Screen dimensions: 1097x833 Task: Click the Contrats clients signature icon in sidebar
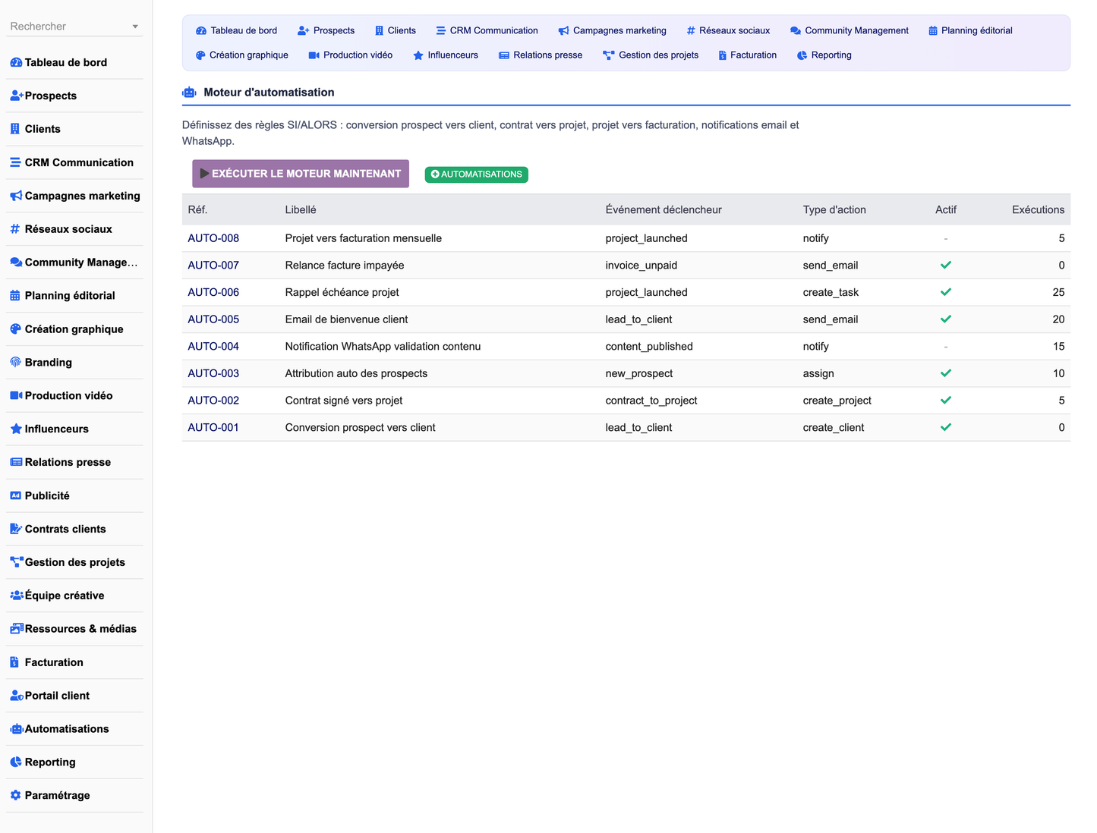tap(16, 529)
